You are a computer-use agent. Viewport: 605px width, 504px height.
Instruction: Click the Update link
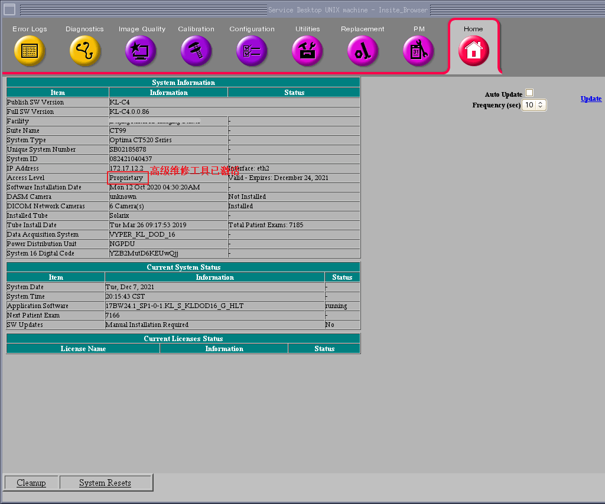(591, 99)
